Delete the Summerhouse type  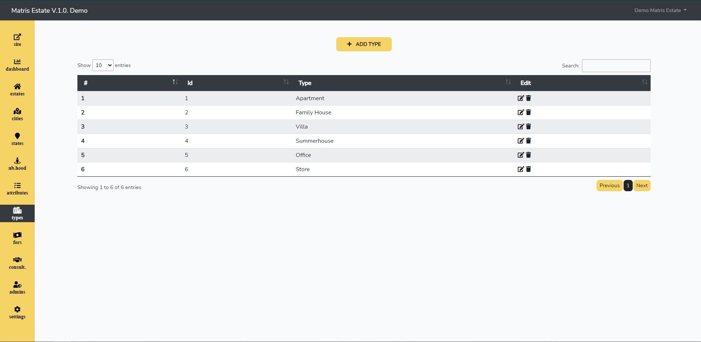pos(528,141)
